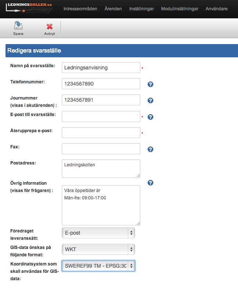Open Koordinatsystem SWEREF99 TM dropdown
This screenshot has width=238, height=300.
(98, 266)
